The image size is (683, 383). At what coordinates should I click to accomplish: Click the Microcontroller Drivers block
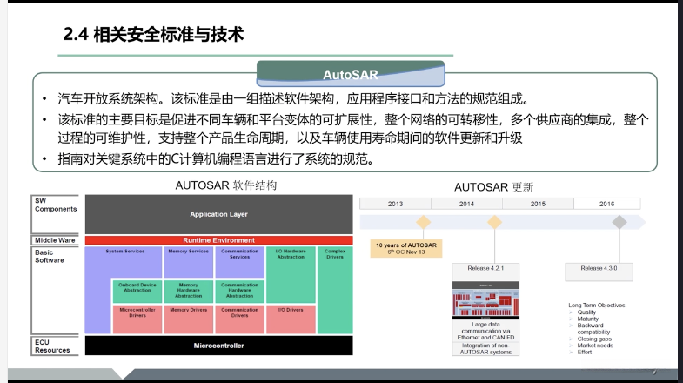(x=137, y=319)
